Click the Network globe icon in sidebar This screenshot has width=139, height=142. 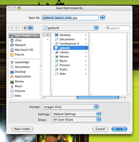pos(12,45)
